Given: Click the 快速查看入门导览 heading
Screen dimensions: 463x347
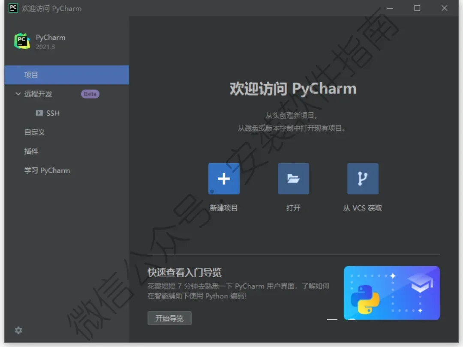Looking at the screenshot, I should pos(184,272).
